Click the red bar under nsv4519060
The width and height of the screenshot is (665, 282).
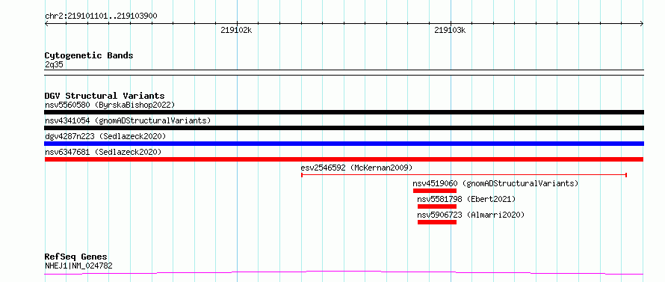[435, 191]
